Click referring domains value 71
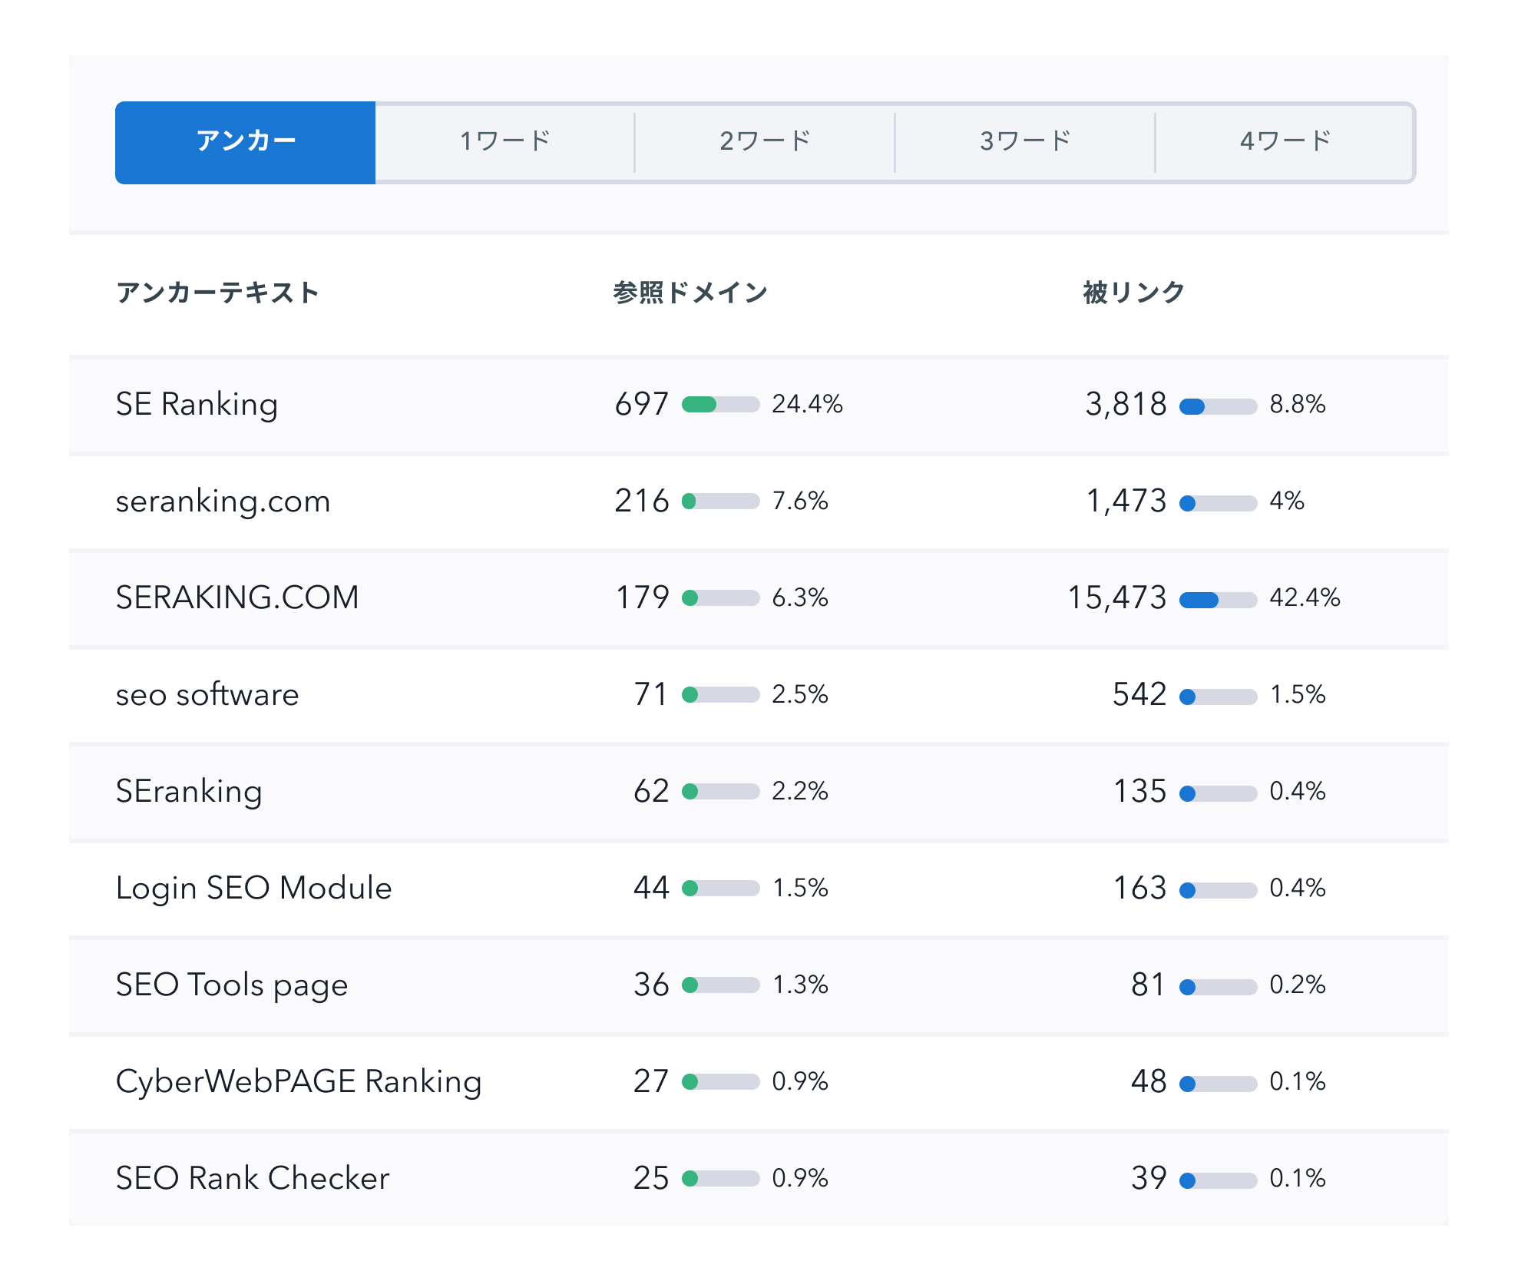Image resolution: width=1518 pixels, height=1281 pixels. (x=651, y=695)
